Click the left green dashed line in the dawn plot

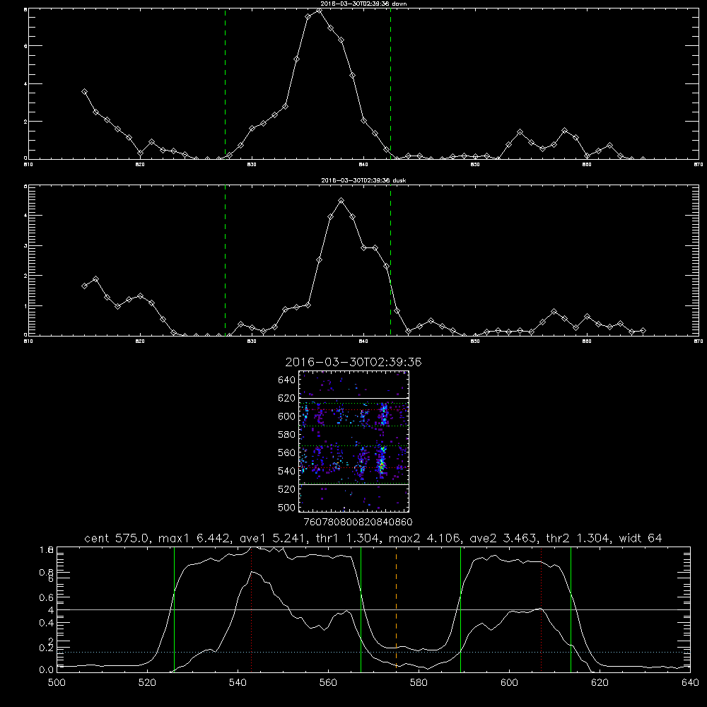point(225,84)
